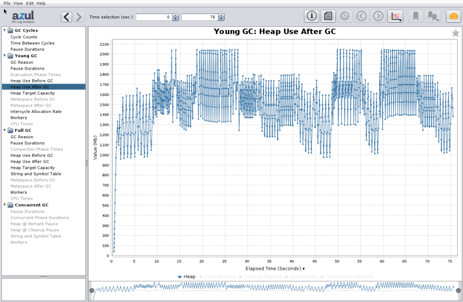Click the back navigation arrow icon

tap(361, 16)
